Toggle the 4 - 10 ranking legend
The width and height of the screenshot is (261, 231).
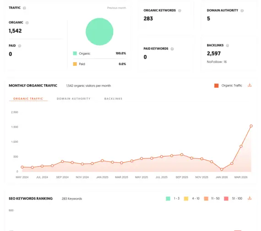pyautogui.click(x=186, y=199)
